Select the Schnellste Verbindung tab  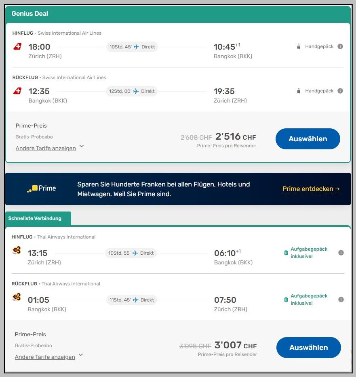tap(35, 218)
